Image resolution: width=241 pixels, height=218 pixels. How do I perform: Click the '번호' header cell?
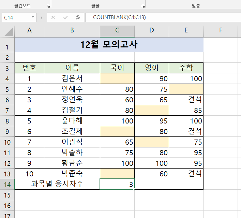[29, 68]
